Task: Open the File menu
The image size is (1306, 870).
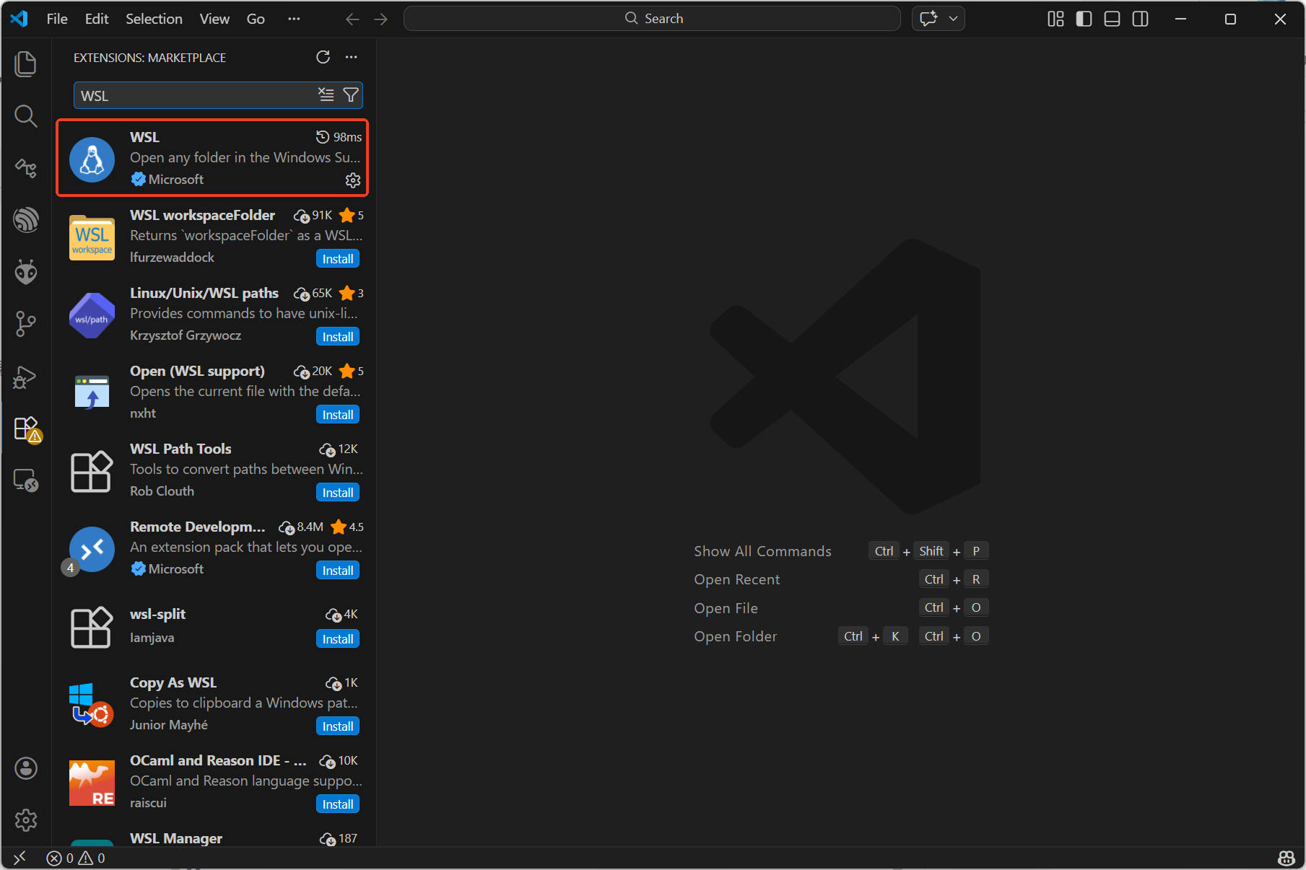Action: click(x=57, y=19)
